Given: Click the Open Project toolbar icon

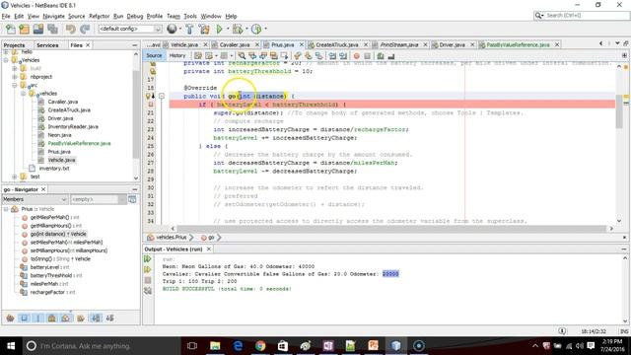Looking at the screenshot, I should pos(38,29).
